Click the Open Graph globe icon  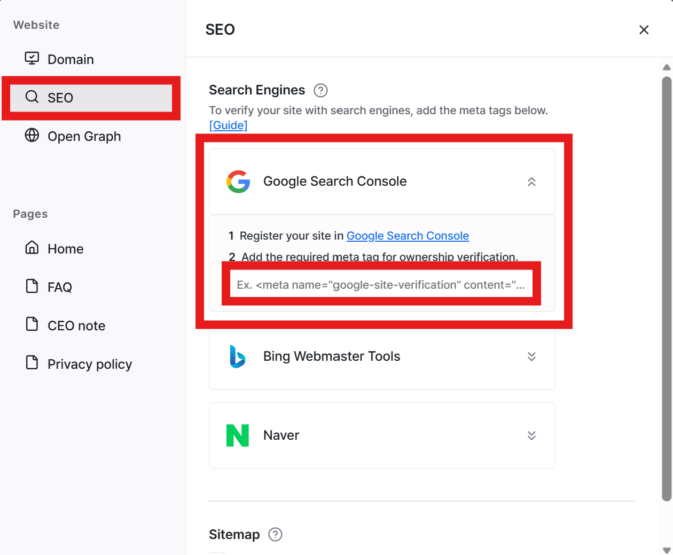pyautogui.click(x=32, y=135)
